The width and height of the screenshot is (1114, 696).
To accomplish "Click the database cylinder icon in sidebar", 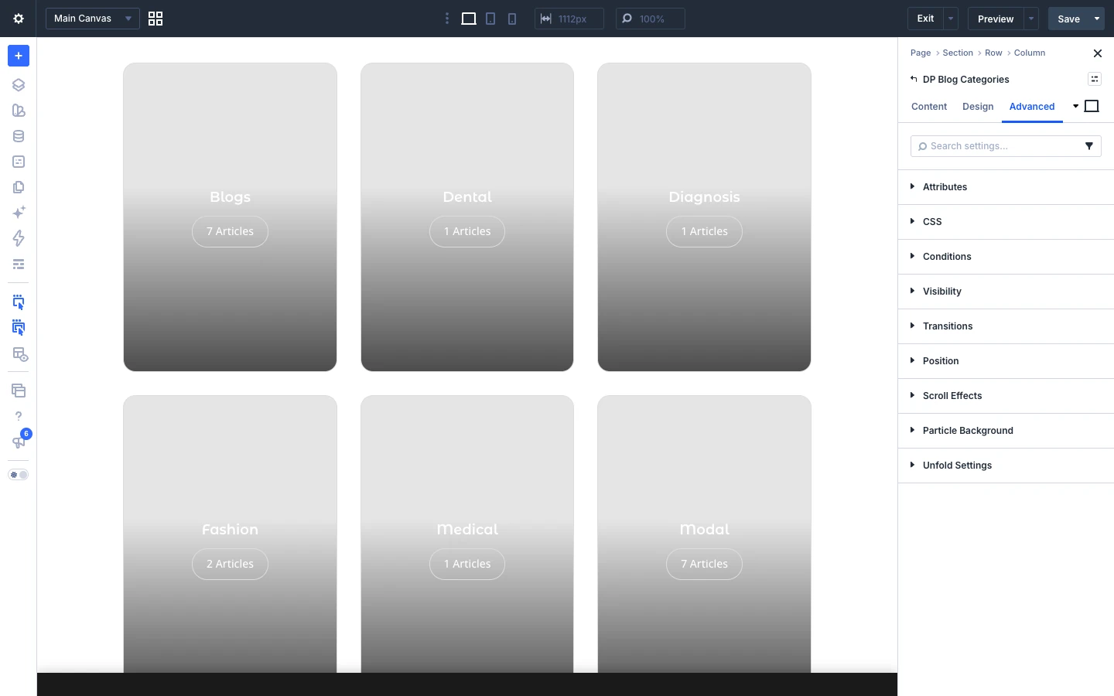I will (19, 136).
